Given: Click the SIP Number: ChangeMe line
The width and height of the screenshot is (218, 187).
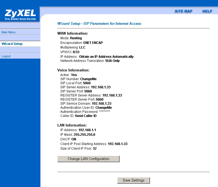Looking at the screenshot, I should tap(78, 79).
